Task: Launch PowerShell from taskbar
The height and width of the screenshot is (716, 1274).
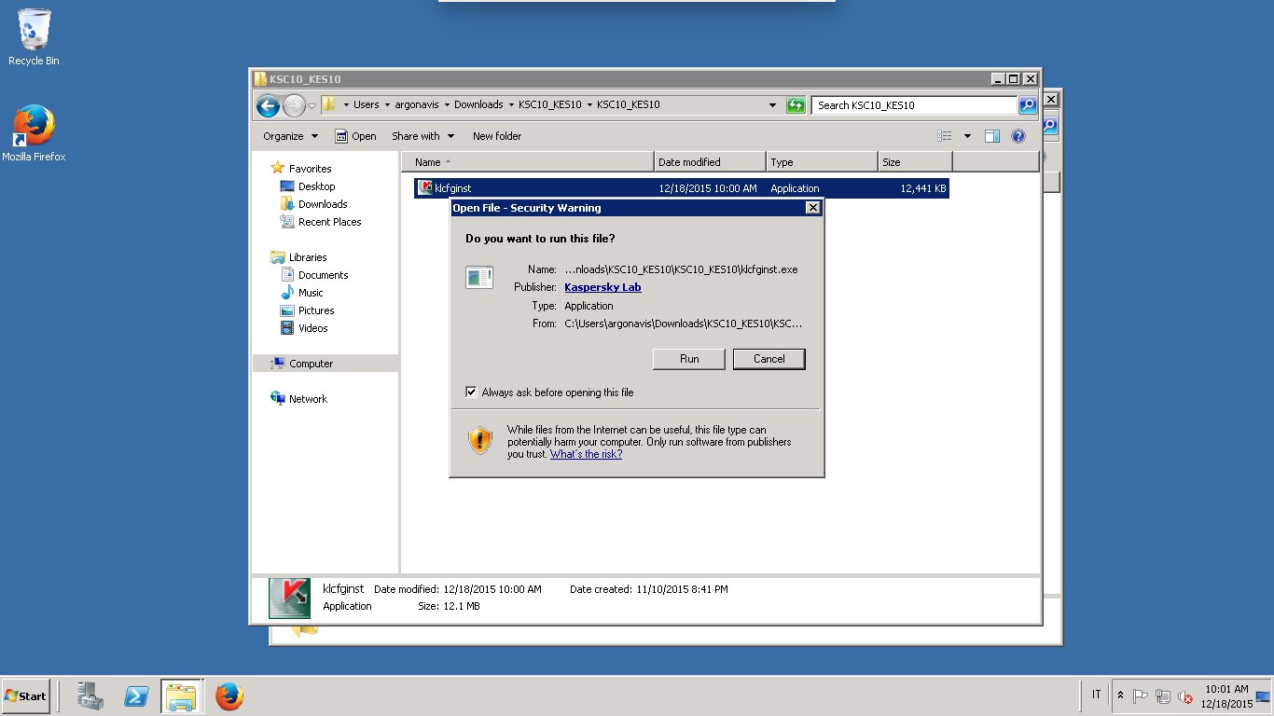Action: (136, 696)
